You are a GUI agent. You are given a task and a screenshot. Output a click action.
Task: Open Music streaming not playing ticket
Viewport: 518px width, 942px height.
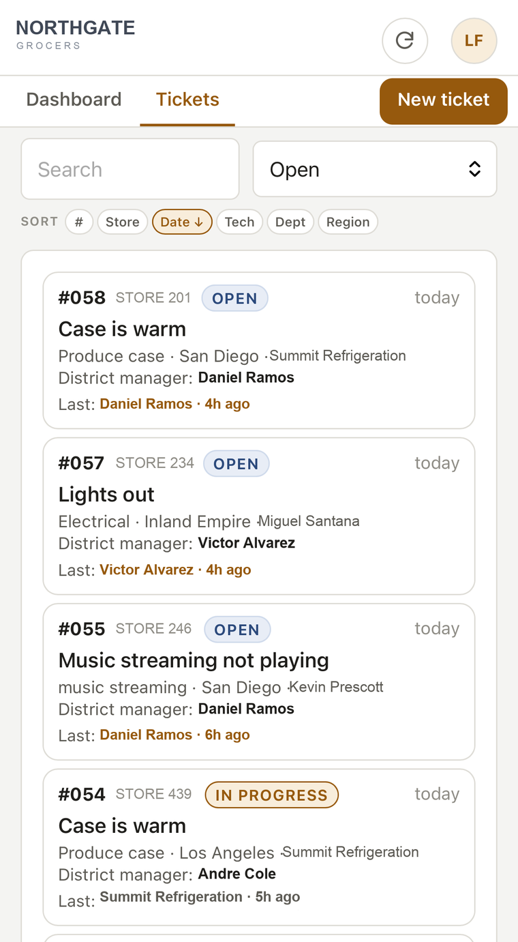pos(259,681)
